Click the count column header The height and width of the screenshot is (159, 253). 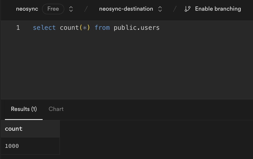tap(30, 129)
